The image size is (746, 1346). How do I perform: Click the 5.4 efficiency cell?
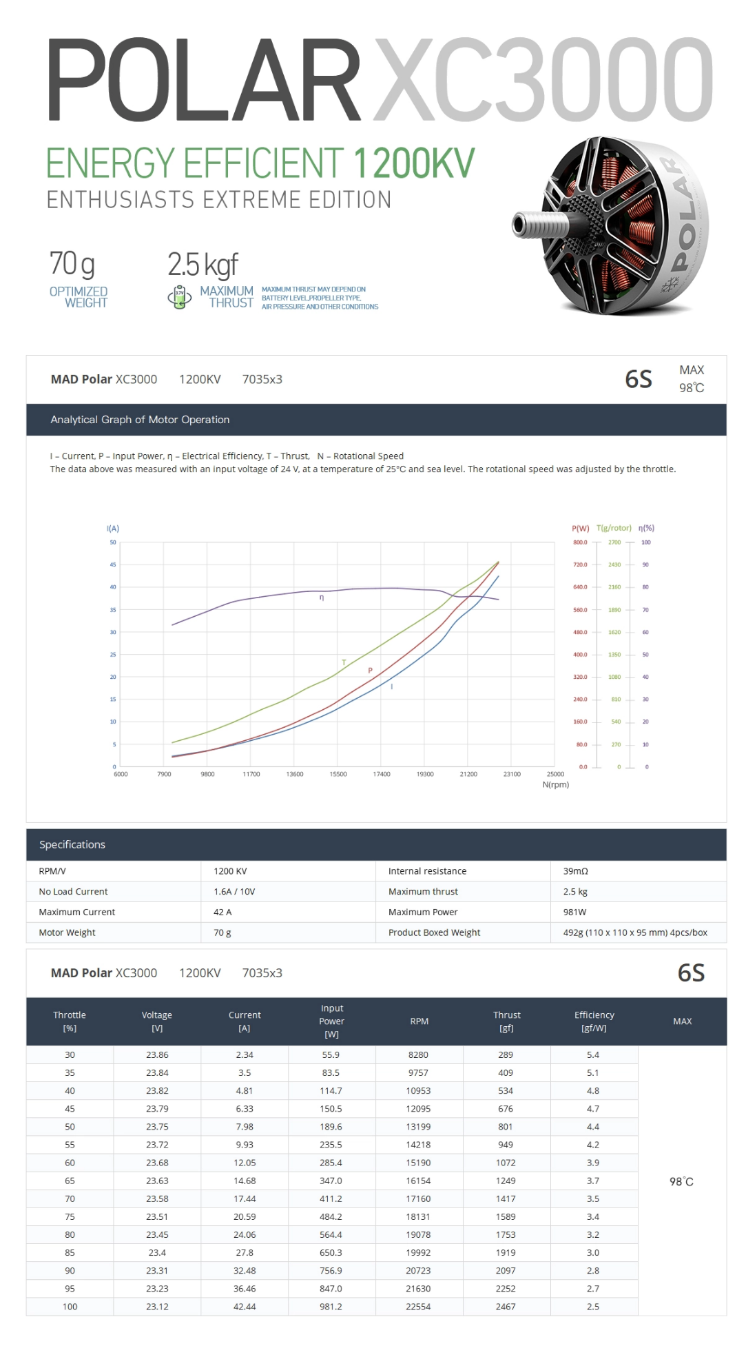593,1055
